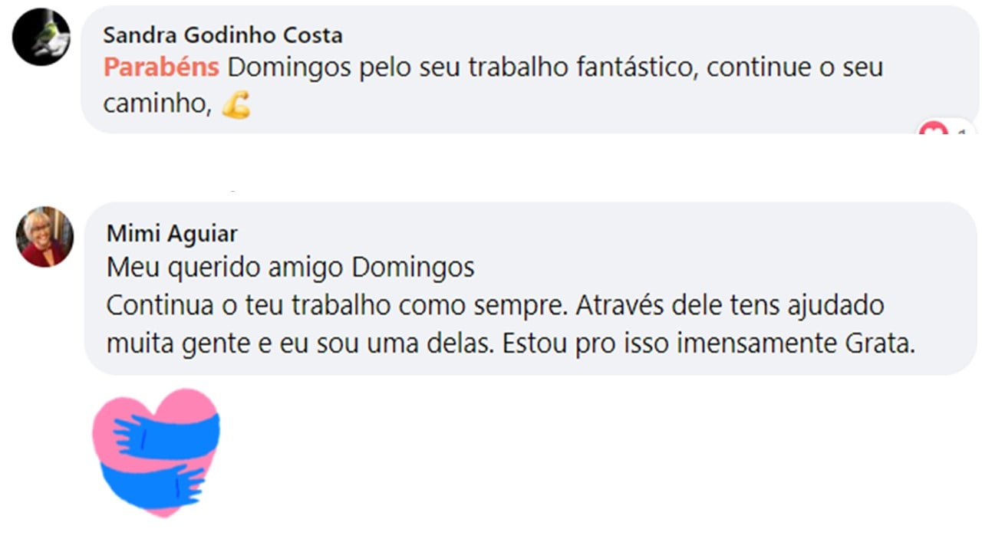Click Sandra Godinho Costa's profile picture
This screenshot has height=552, width=982.
(x=41, y=37)
